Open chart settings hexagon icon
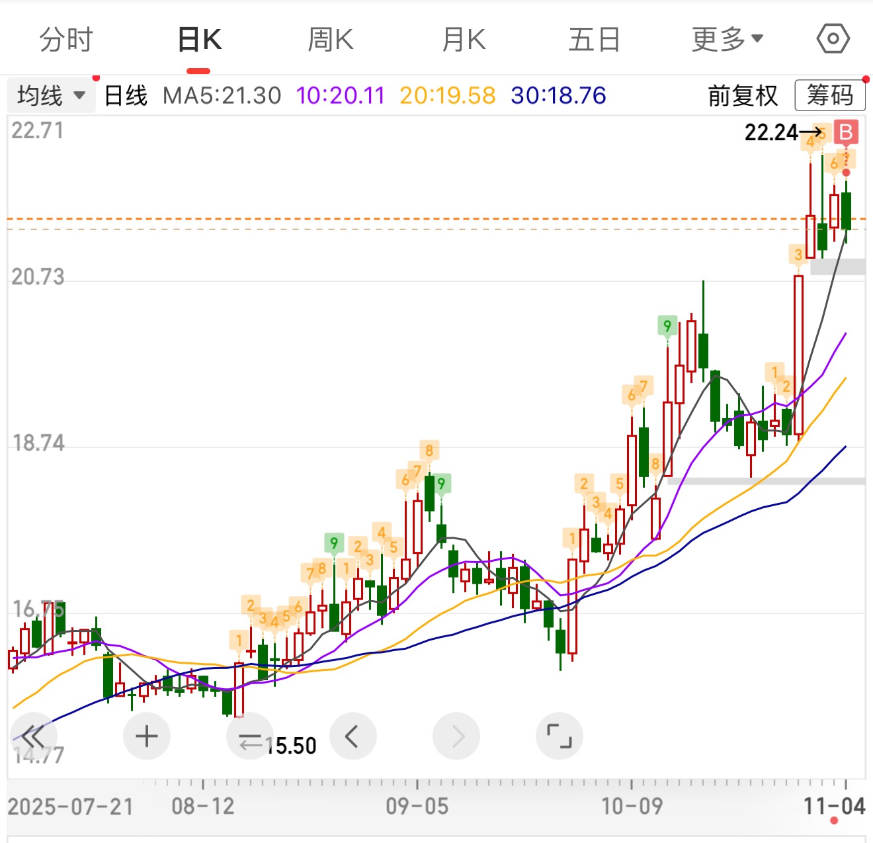The image size is (873, 843). coord(833,39)
